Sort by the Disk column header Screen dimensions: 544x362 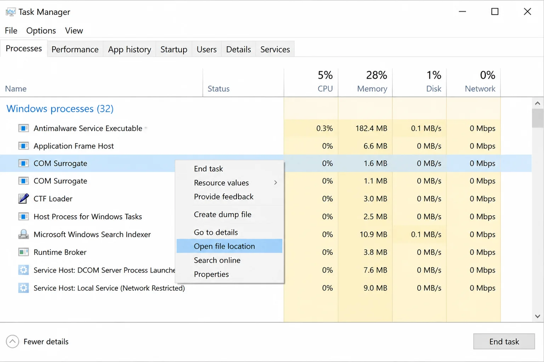pos(419,82)
